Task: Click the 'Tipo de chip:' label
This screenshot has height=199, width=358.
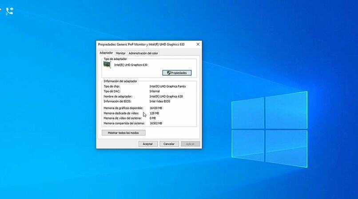Action: click(111, 86)
